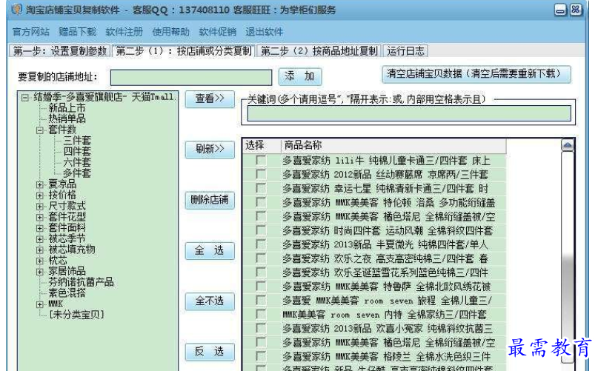The height and width of the screenshot is (371, 598).
Task: Open the 软件促销 menu
Action: pyautogui.click(x=217, y=32)
